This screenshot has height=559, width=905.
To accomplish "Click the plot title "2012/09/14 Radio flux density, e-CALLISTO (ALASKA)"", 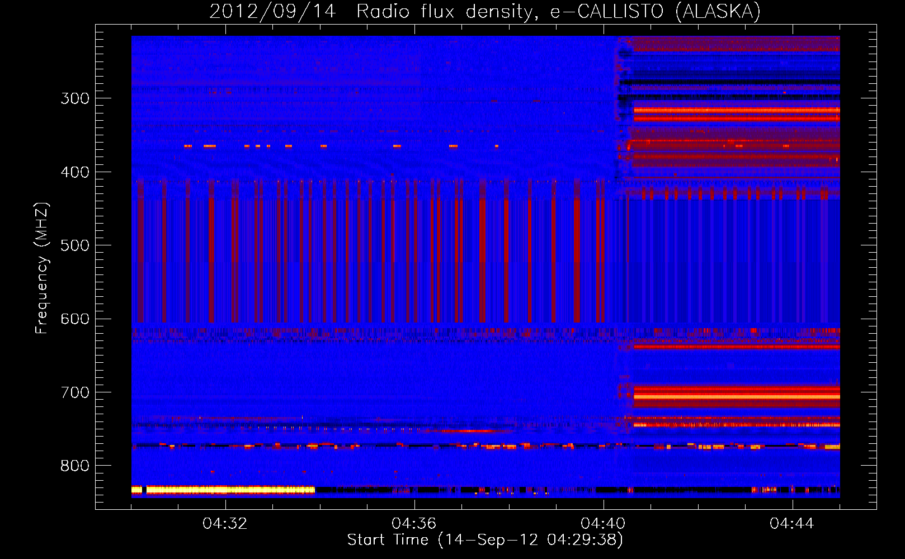I will tap(485, 12).
